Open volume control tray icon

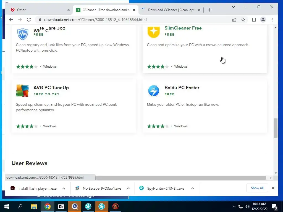coord(247,206)
